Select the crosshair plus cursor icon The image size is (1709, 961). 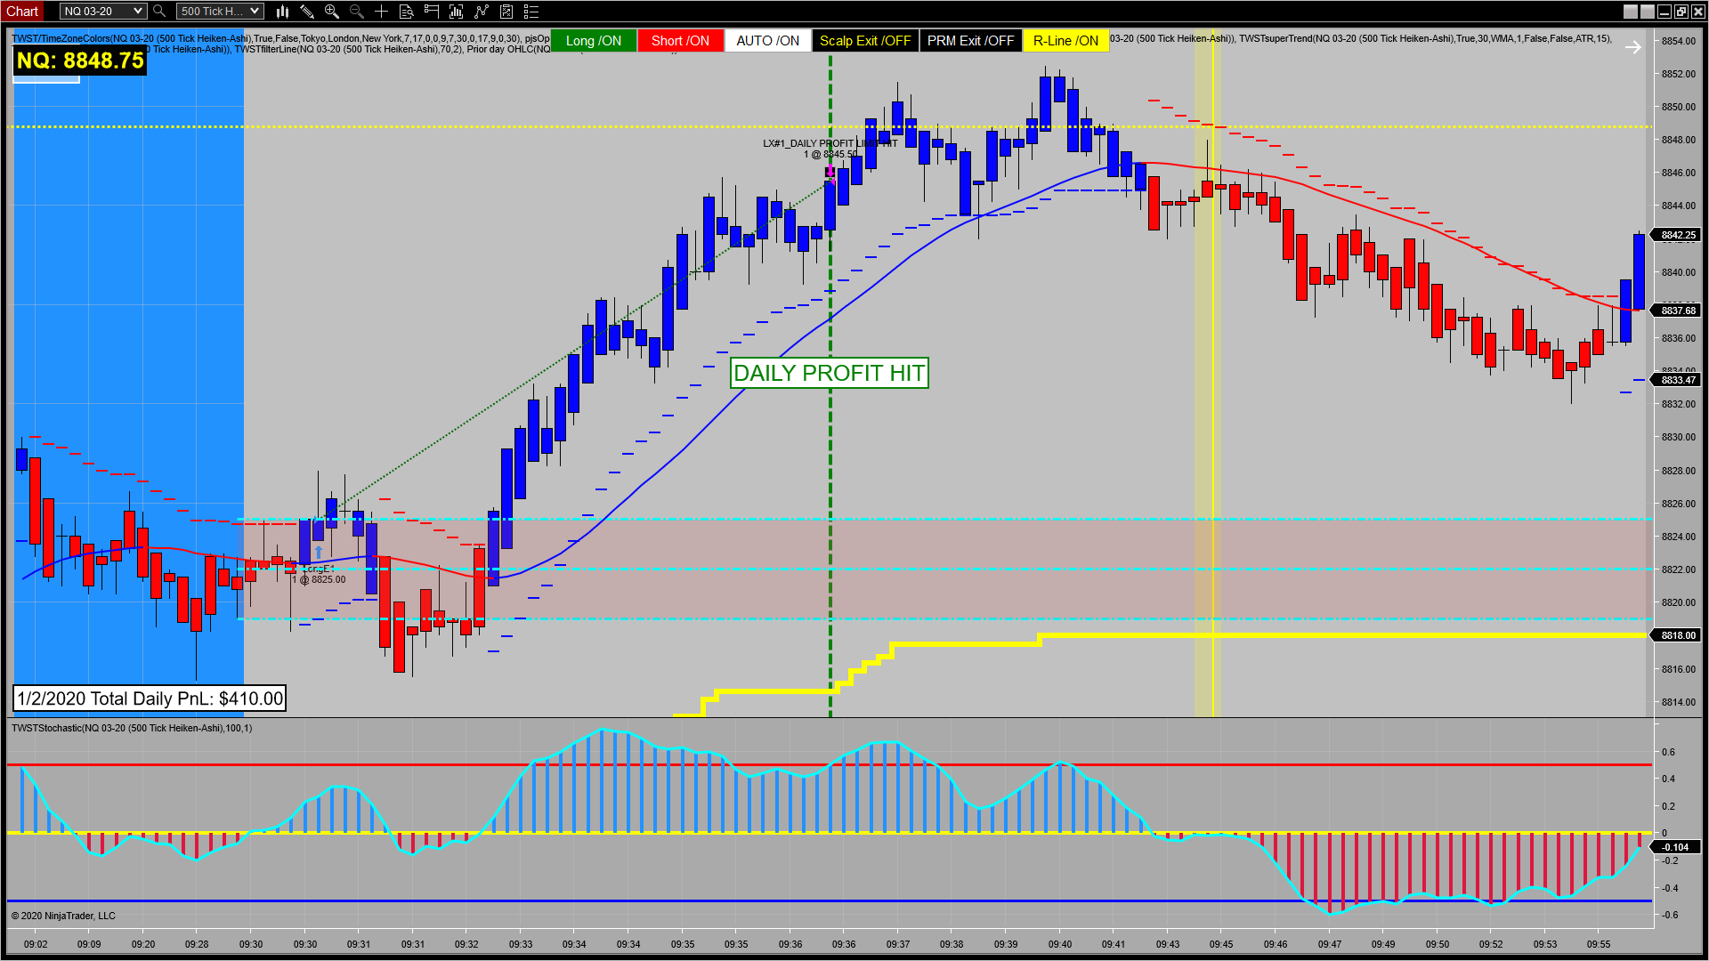click(381, 12)
